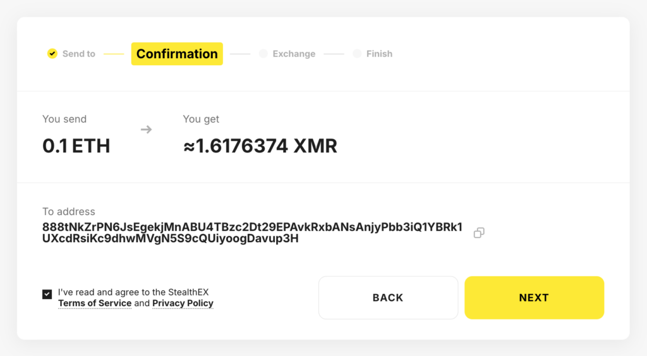
Task: Click the arrow between send and get amounts
Action: (x=146, y=130)
